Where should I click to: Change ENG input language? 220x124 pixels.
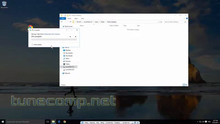(x=209, y=122)
